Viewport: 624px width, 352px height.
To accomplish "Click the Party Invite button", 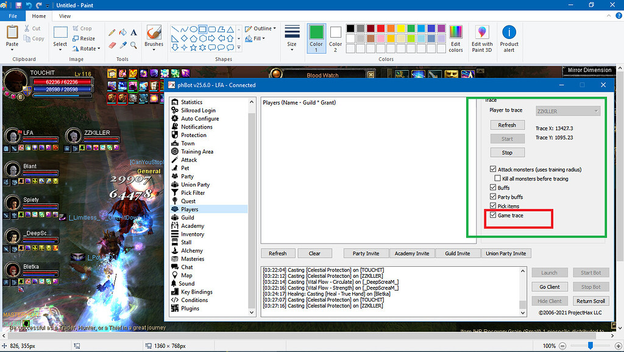I will (x=366, y=253).
